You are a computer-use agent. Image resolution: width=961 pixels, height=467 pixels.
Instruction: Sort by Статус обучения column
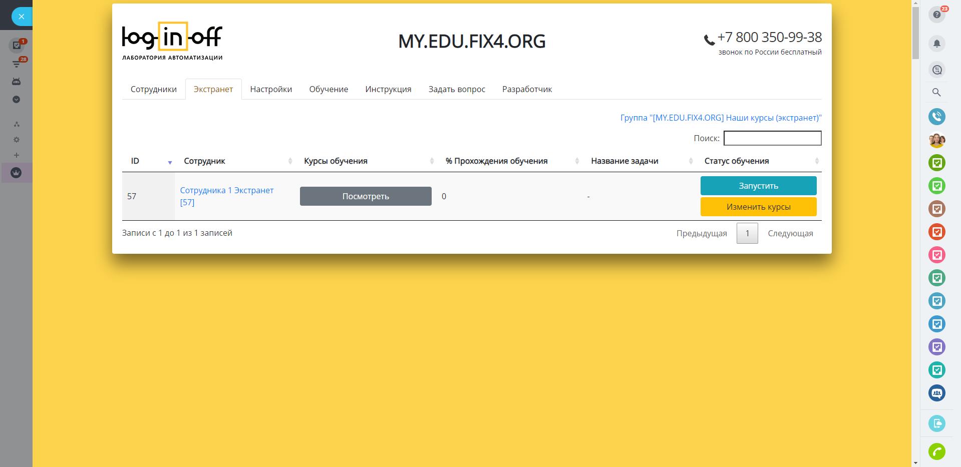pyautogui.click(x=759, y=161)
